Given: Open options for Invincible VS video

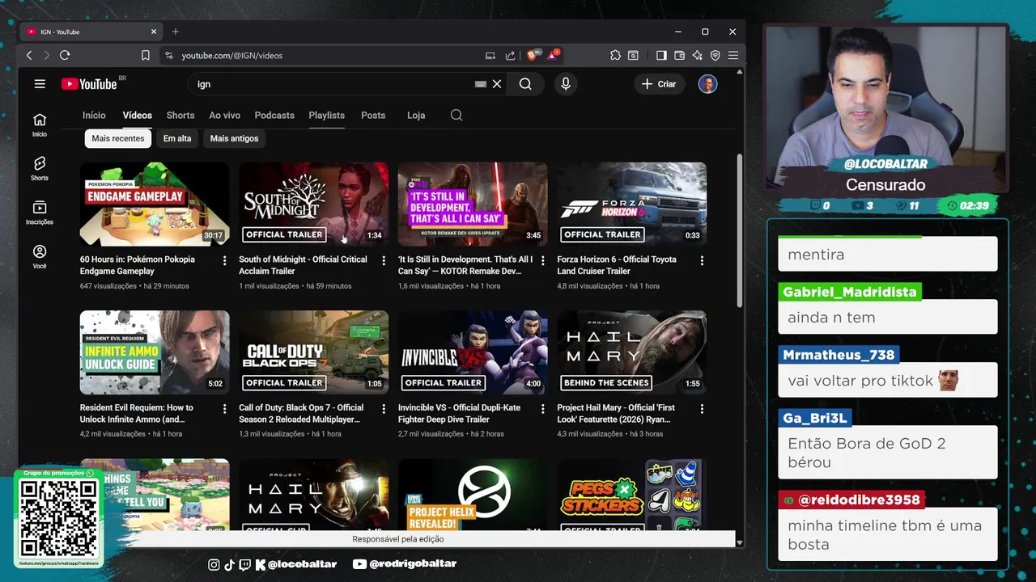Looking at the screenshot, I should click(x=542, y=409).
